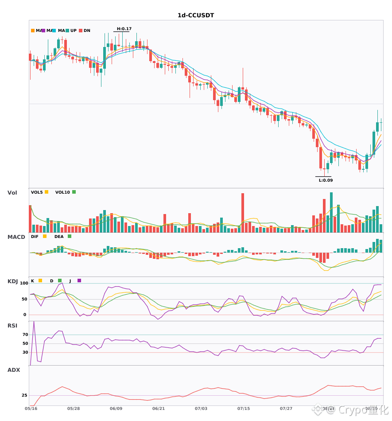This screenshot has width=392, height=421.
Task: Click the red DN legend swatch
Action: (81, 31)
